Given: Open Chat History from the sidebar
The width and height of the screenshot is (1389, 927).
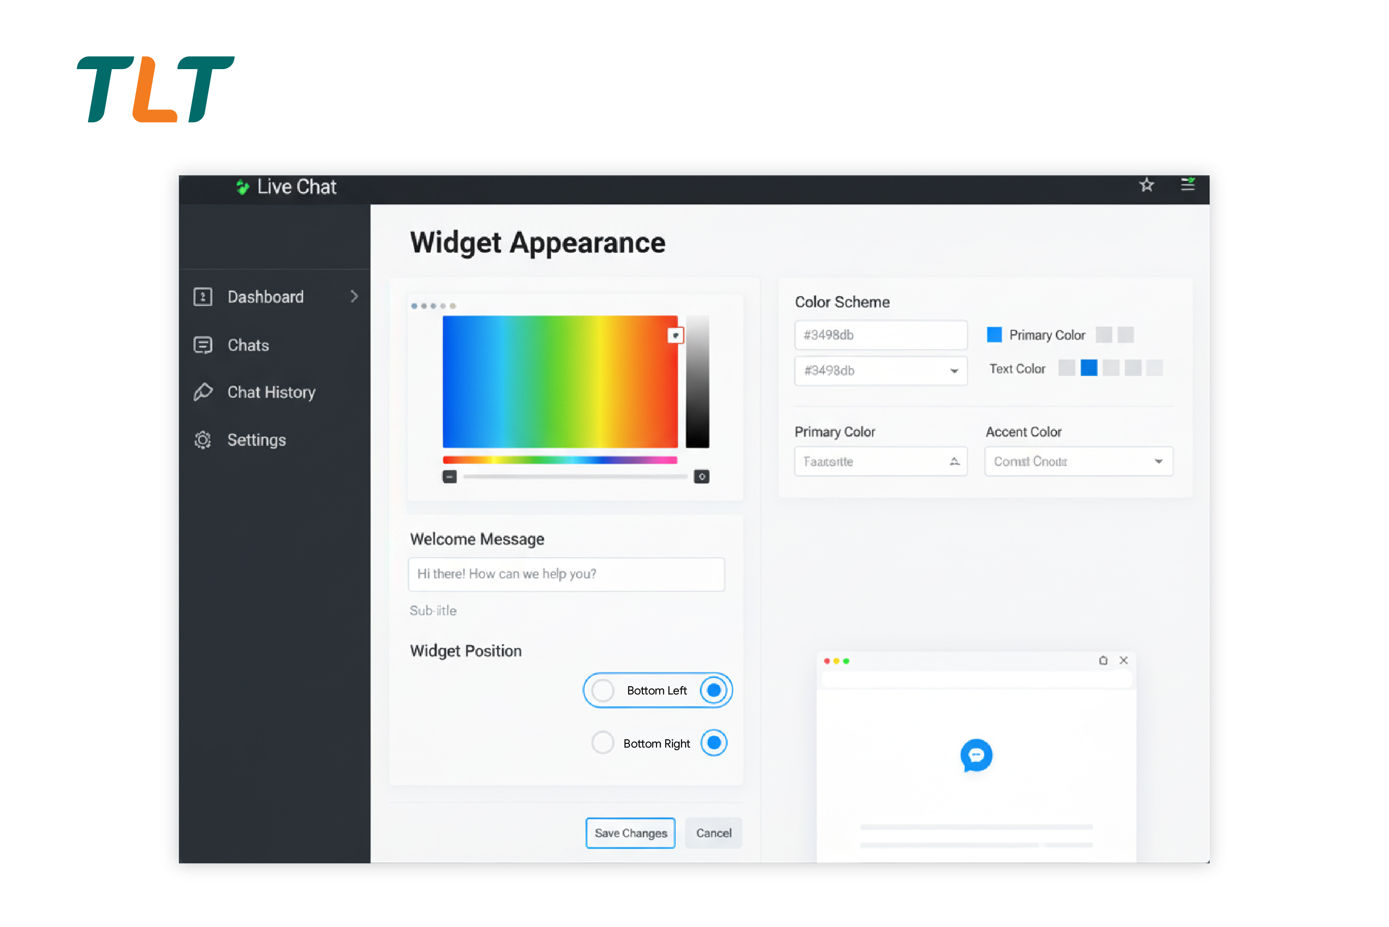Looking at the screenshot, I should [x=271, y=393].
